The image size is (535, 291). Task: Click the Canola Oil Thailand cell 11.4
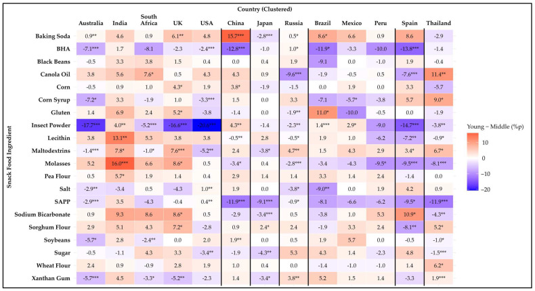tap(438, 74)
